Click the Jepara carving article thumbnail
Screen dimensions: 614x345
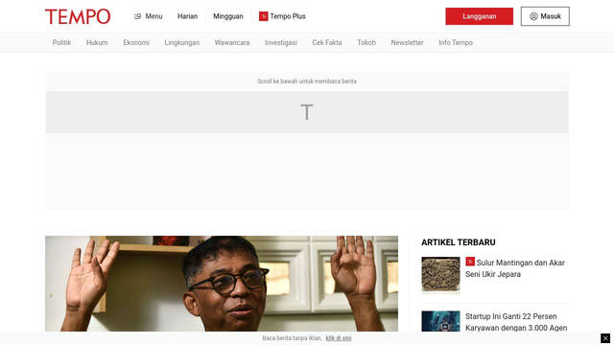pos(440,274)
